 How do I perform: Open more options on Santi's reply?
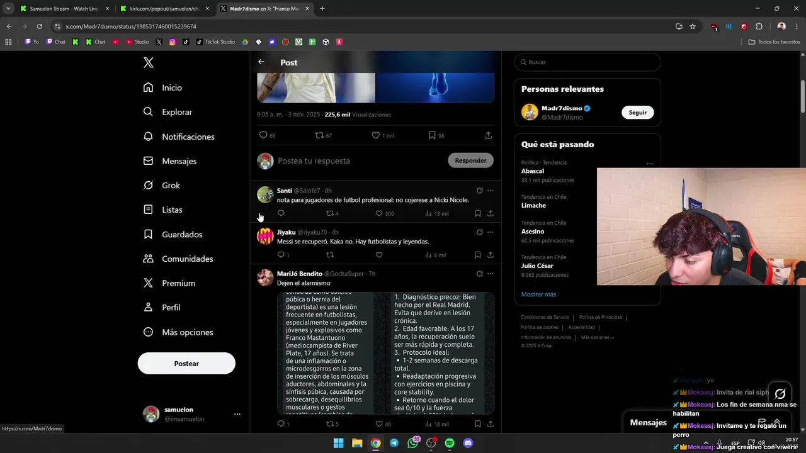point(491,191)
